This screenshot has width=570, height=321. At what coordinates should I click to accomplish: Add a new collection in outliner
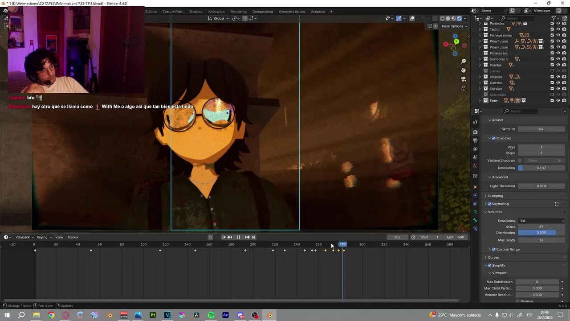click(x=564, y=18)
